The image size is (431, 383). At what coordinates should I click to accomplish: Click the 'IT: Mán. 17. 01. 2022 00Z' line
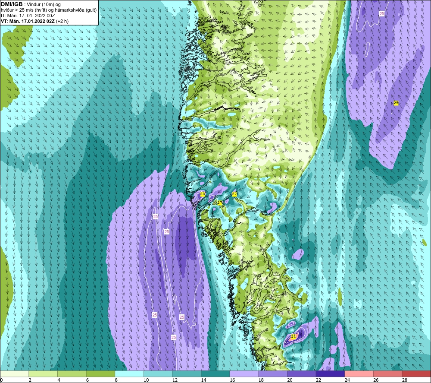point(28,16)
